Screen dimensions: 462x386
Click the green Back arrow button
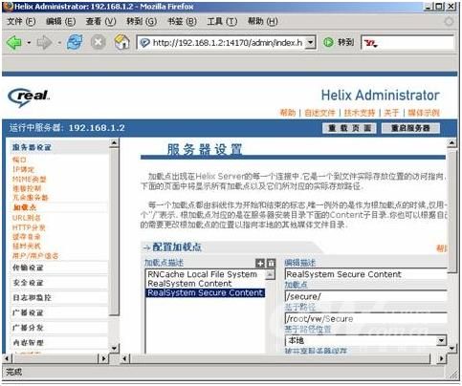coord(14,42)
